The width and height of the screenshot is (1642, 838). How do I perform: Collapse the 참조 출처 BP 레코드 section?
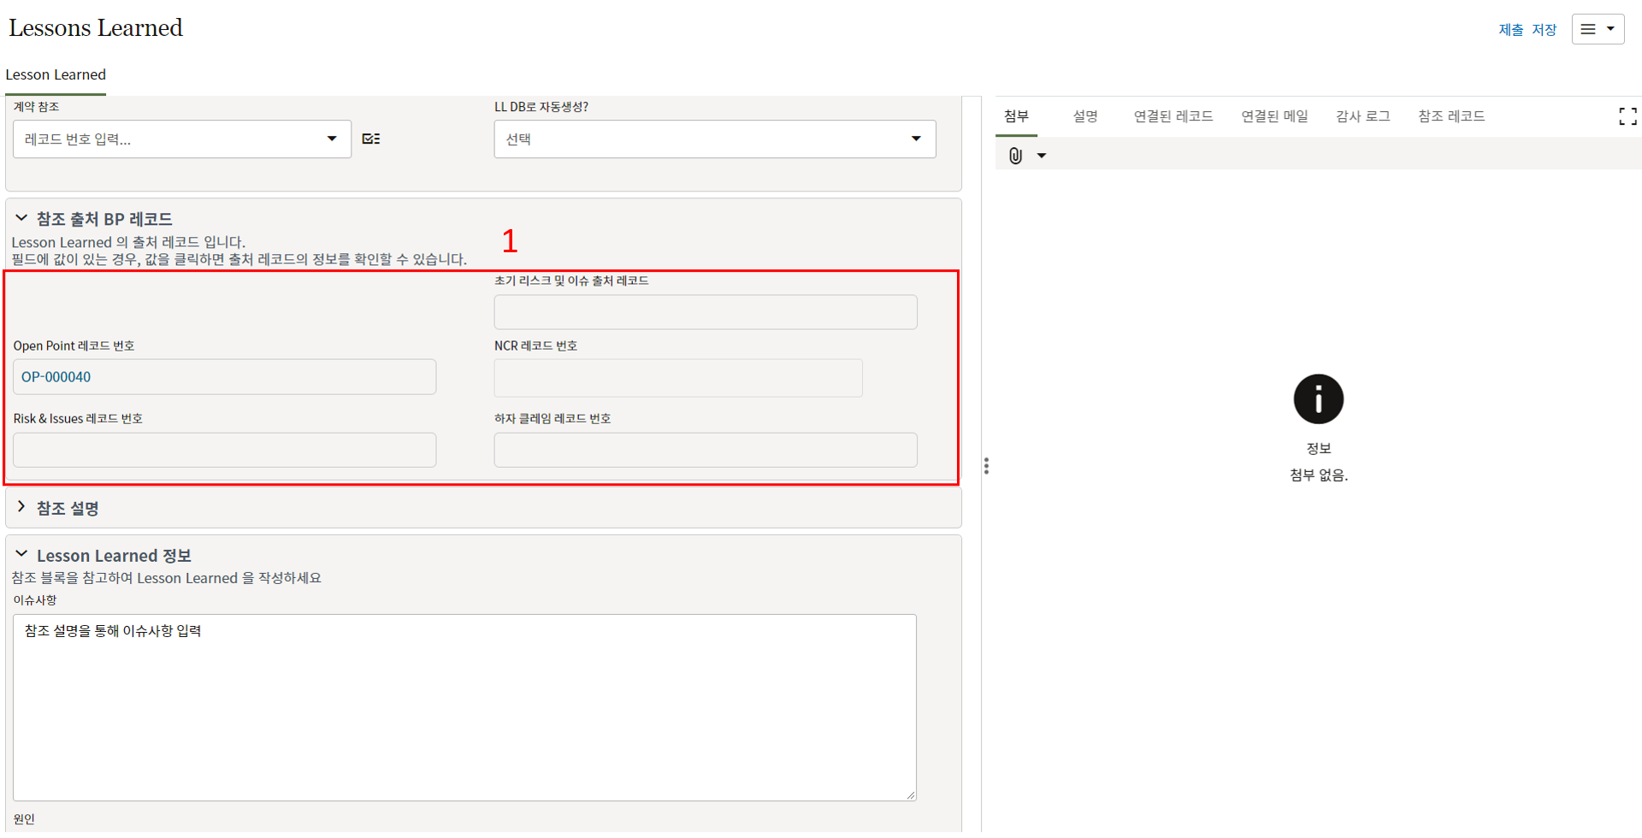tap(21, 218)
